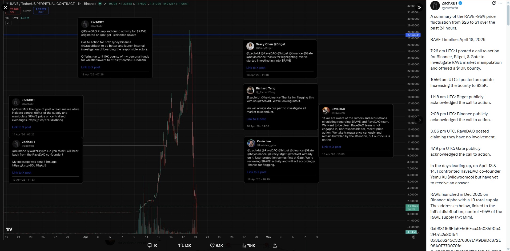Click the address starting 0x8Ed6245C3276307E
Image resolution: width=510 pixels, height=251 pixels.
coord(465,243)
